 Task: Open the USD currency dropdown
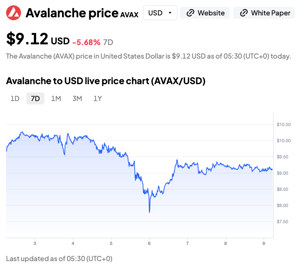click(x=160, y=13)
